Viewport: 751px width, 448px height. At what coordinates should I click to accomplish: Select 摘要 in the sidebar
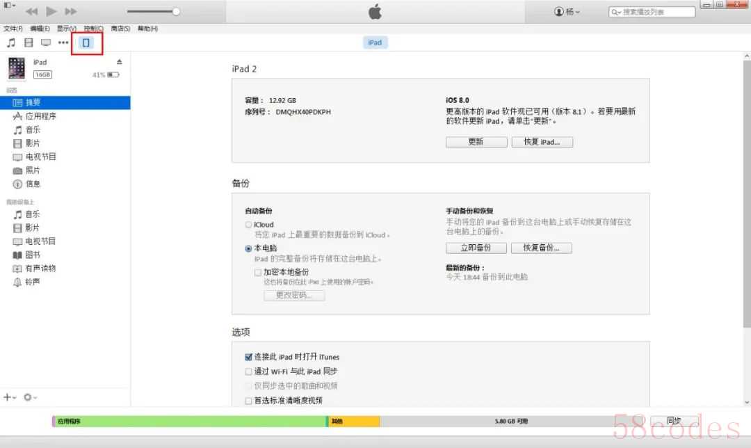pos(65,102)
